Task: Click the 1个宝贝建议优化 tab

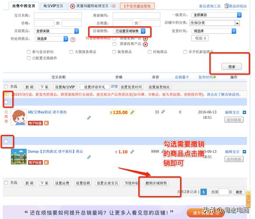Action: [137, 6]
